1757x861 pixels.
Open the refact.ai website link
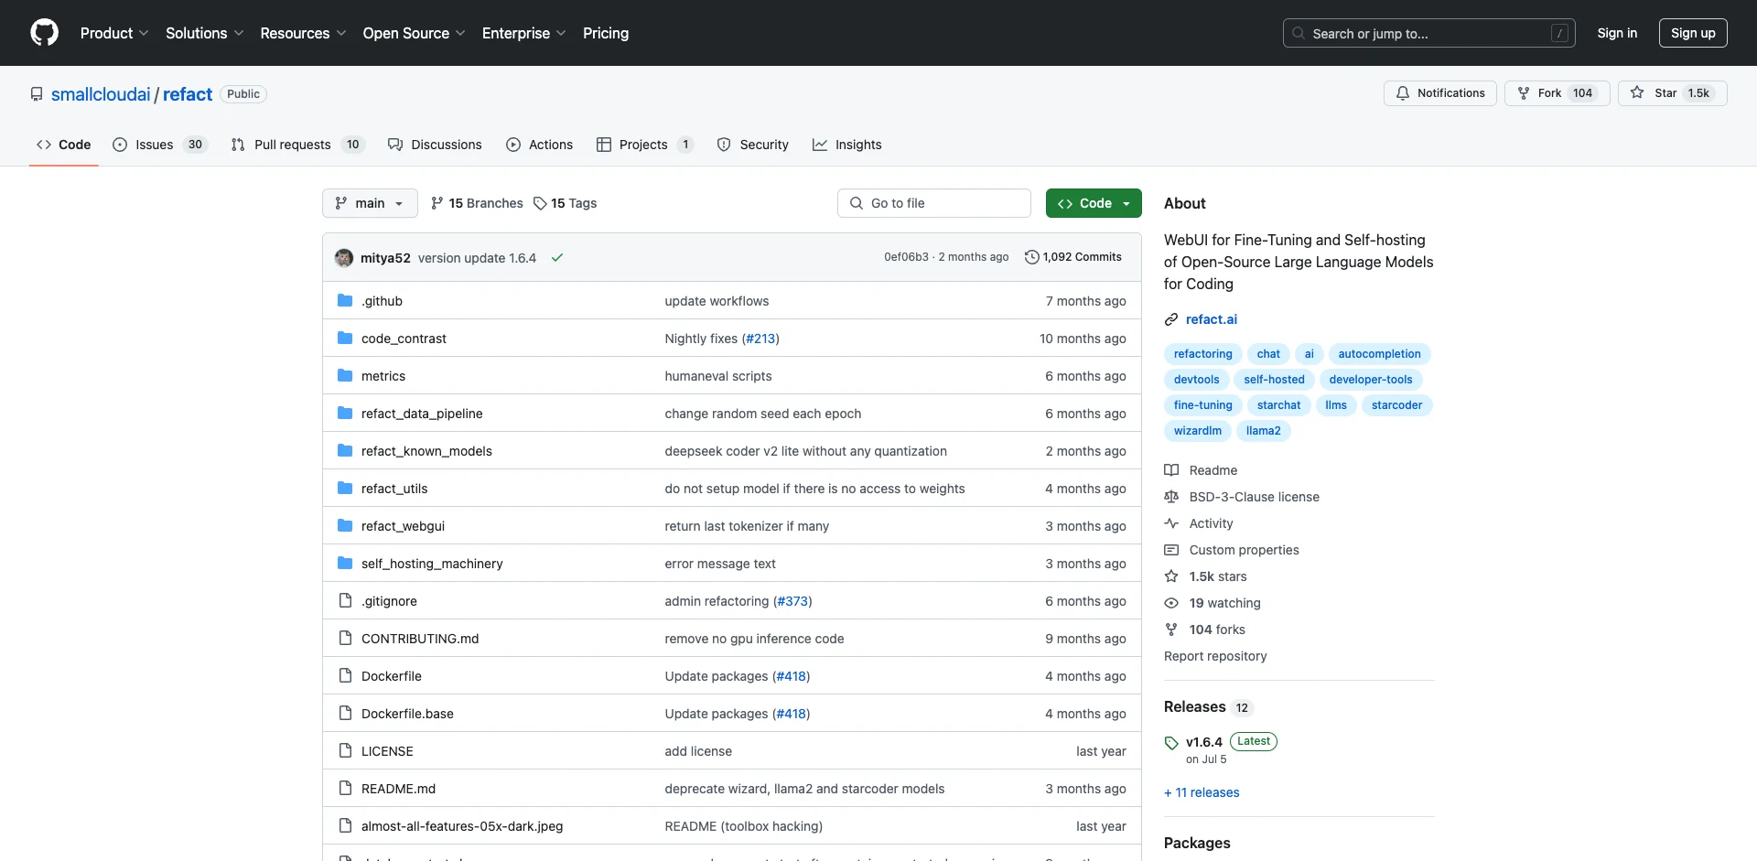1212,319
